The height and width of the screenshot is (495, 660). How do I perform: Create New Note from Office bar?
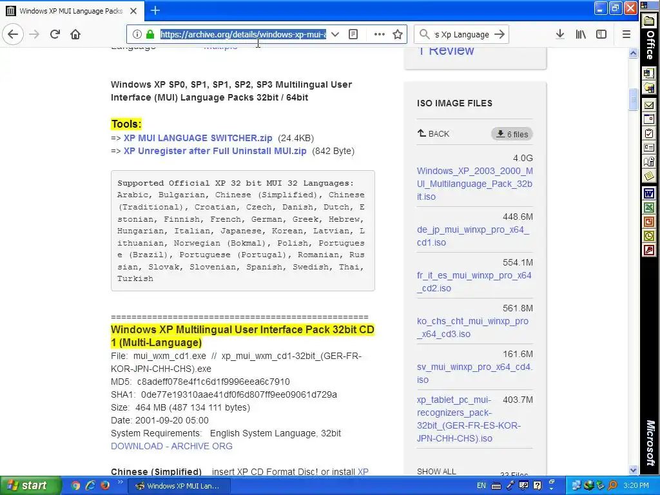[648, 176]
